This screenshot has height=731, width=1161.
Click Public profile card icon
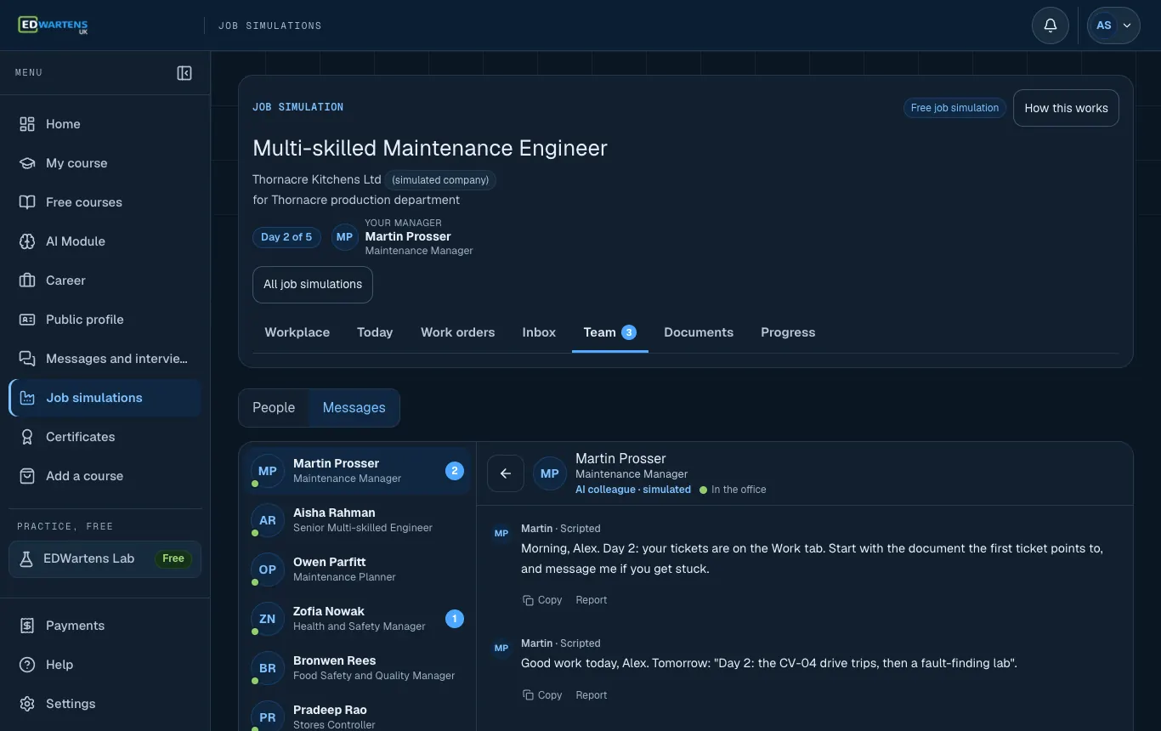27,320
